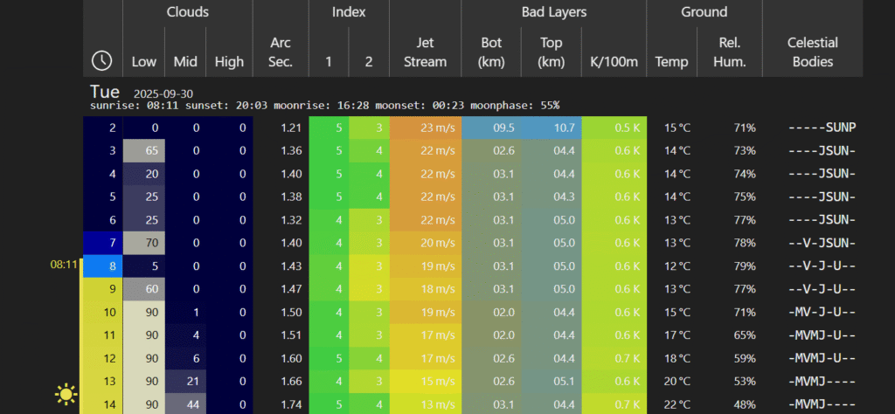
Task: Select the Clouds column group header
Action: pos(187,12)
